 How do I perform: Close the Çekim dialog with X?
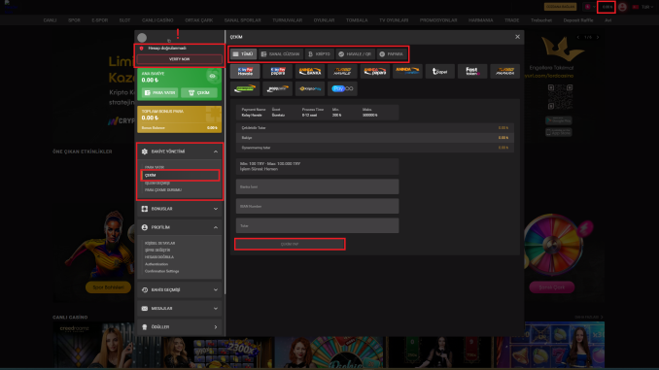coord(517,37)
